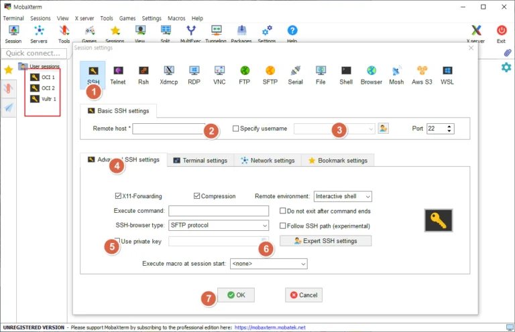Click the Execute command input field
The width and height of the screenshot is (515, 332).
(219, 211)
